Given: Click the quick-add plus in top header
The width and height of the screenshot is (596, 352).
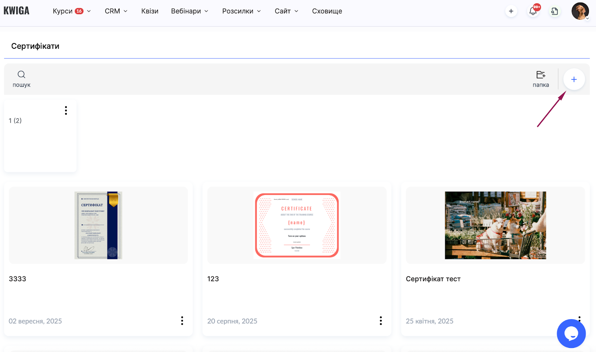Looking at the screenshot, I should 511,11.
